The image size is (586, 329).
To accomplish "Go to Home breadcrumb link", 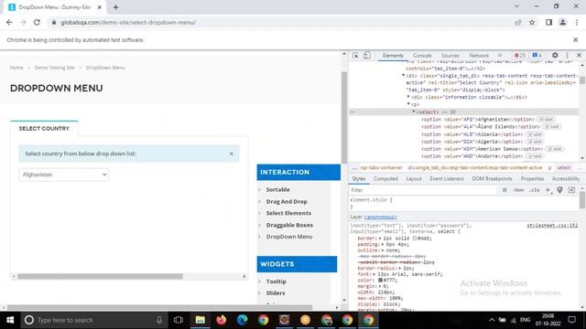I will (16, 68).
